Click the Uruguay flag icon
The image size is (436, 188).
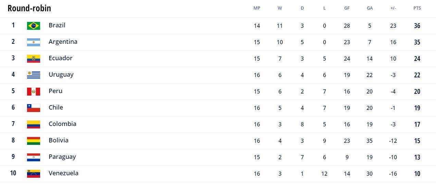[x=34, y=75]
